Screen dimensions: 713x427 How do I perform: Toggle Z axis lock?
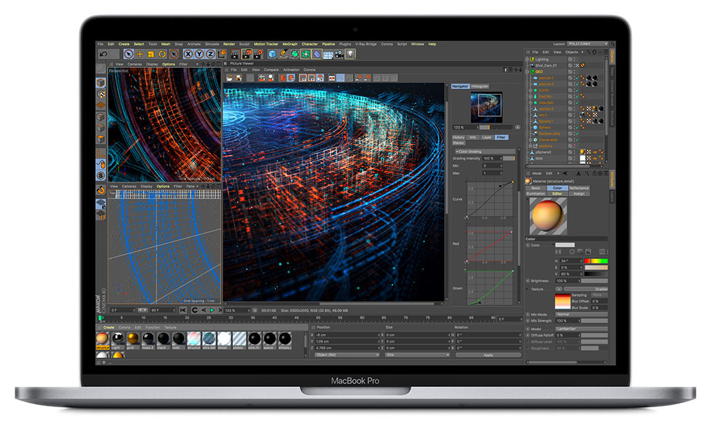(210, 54)
